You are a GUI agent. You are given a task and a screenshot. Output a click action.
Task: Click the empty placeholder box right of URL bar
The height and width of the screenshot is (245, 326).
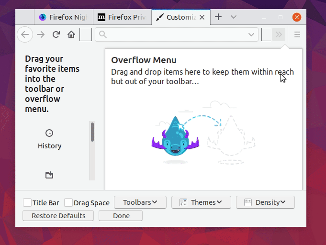[x=266, y=34]
